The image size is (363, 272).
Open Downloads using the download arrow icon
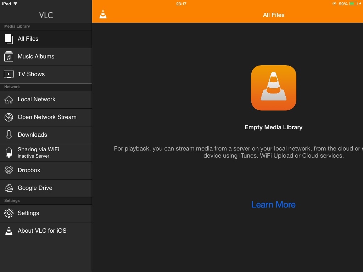pyautogui.click(x=9, y=135)
